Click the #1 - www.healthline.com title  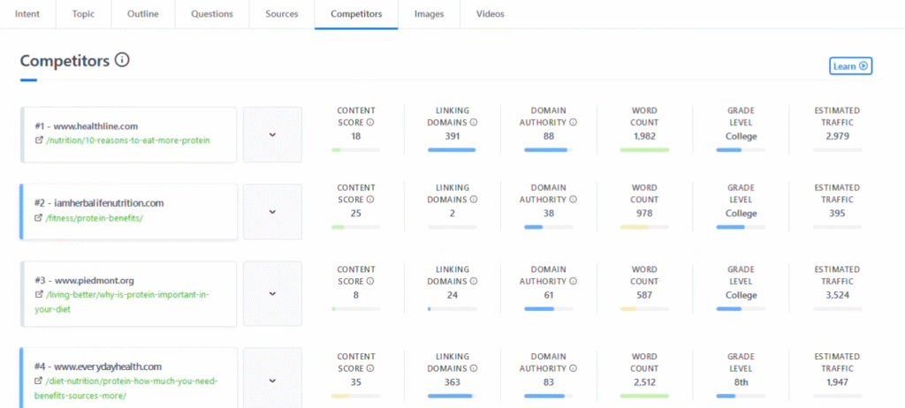86,125
